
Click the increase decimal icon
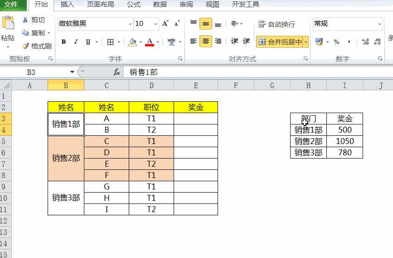tap(365, 42)
